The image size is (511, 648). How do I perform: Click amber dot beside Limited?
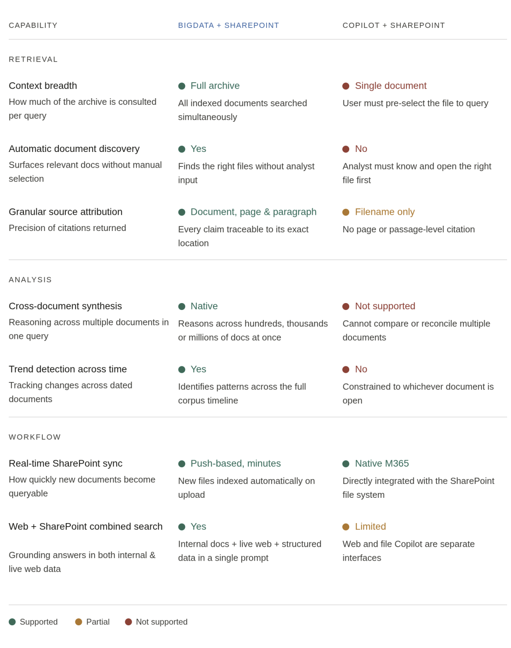pyautogui.click(x=346, y=527)
